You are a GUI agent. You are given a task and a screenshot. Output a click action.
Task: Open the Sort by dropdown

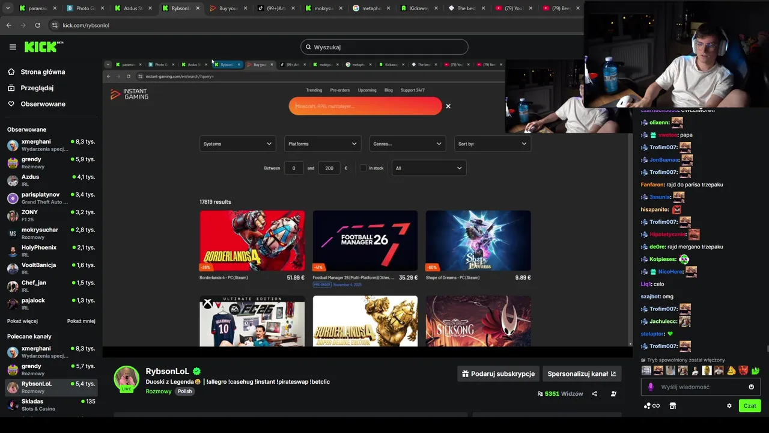(x=492, y=144)
